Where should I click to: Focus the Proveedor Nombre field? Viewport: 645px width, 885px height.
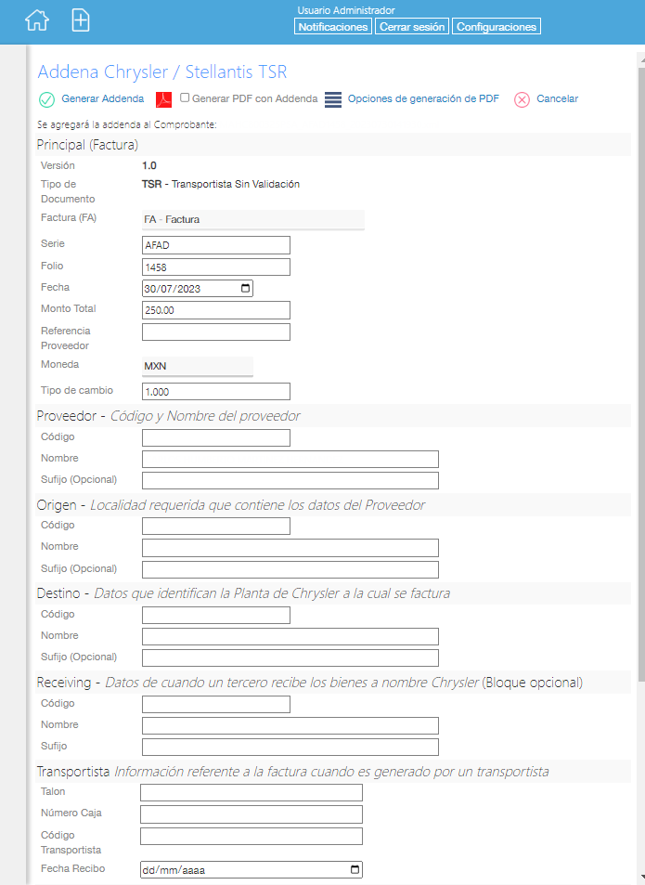(x=290, y=460)
